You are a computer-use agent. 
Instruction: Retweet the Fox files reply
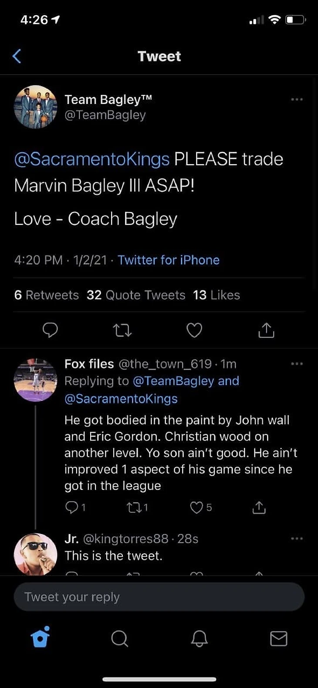[x=133, y=507]
